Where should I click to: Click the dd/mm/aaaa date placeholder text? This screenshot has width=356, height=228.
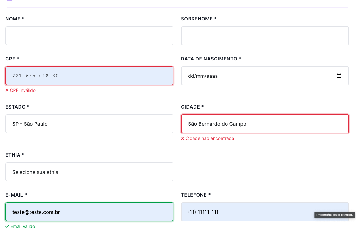click(203, 76)
